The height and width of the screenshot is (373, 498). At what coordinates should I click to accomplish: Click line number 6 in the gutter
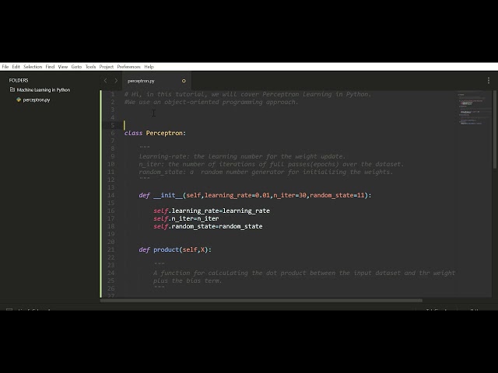pos(112,133)
